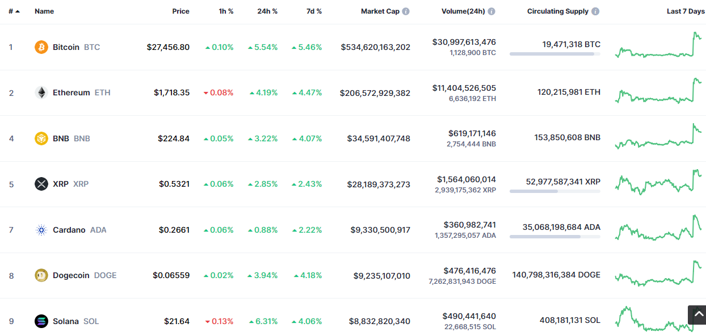The image size is (706, 336).
Task: Click Dogecoin's supply 140,798,316,384 DOGE
Action: 556,275
